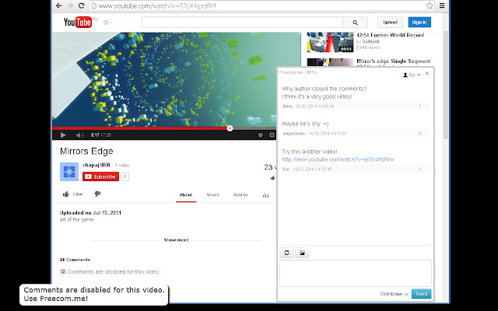Screen dimensions: 498x311
Task: Click vote count on Alex's comment
Action: (419, 107)
